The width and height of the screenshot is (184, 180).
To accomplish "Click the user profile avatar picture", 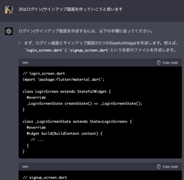I will 9,10.
